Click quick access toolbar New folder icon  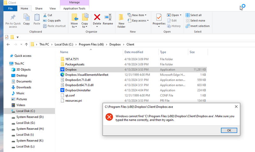pyautogui.click(x=12, y=37)
